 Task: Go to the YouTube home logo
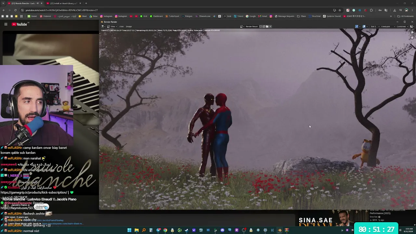coord(19,24)
